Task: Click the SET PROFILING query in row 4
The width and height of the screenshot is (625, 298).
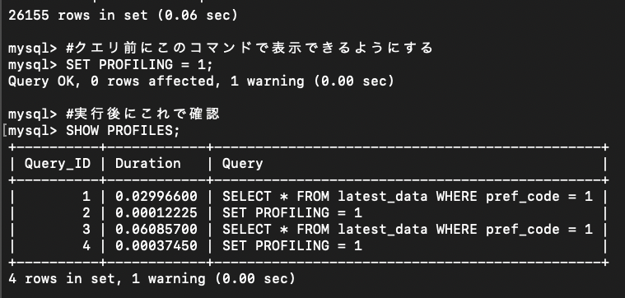Action: click(x=292, y=245)
